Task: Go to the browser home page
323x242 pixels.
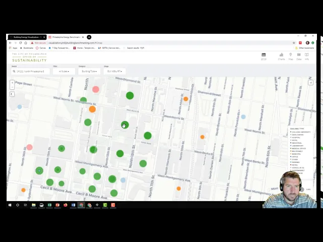Action: [26, 43]
